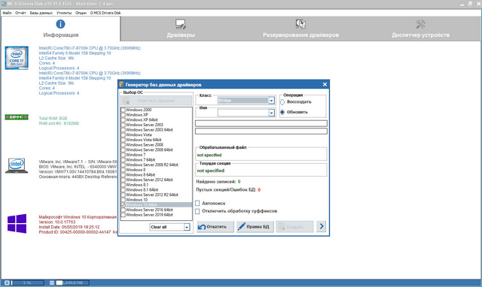482x287 pixels.
Task: Open the О MCS Drivers Disk menu
Action: (x=105, y=13)
